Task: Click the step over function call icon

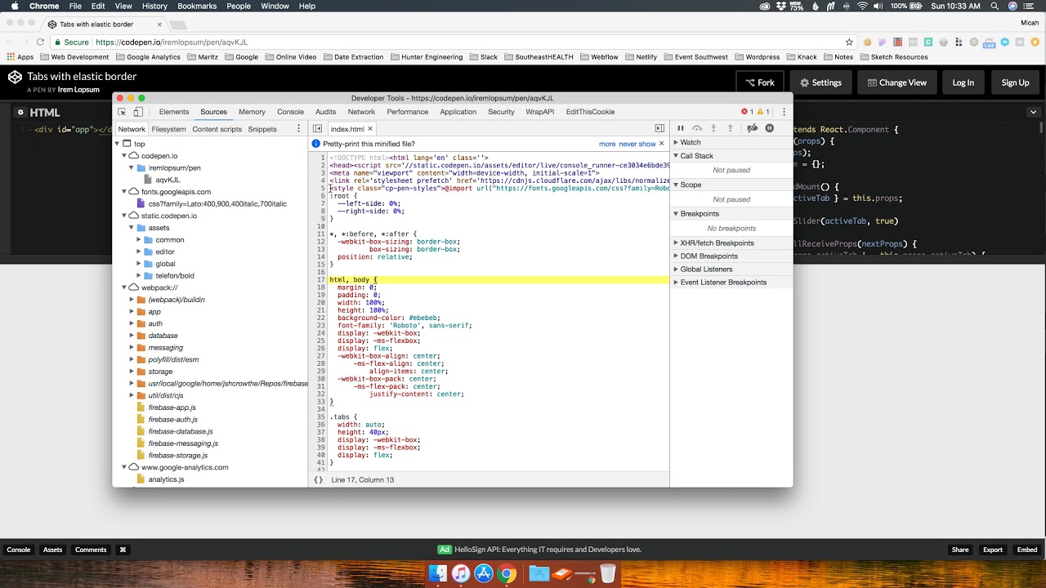Action: 697,128
